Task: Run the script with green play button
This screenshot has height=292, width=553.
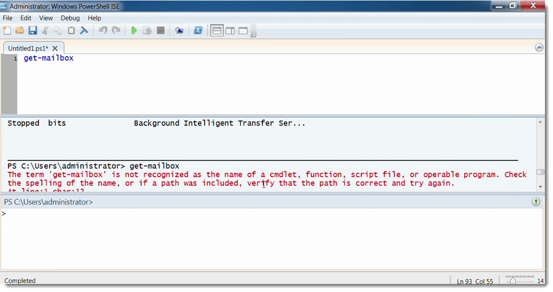Action: coord(134,31)
